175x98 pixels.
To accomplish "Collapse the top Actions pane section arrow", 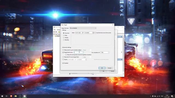I will pyautogui.click(x=121, y=37).
